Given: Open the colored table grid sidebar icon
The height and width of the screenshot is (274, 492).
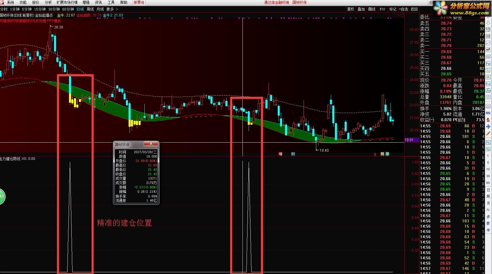Looking at the screenshot, I should (x=488, y=36).
